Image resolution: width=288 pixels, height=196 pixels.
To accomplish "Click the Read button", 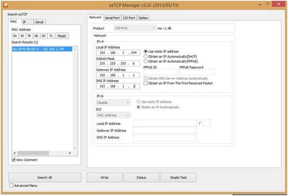I will pos(62,36).
